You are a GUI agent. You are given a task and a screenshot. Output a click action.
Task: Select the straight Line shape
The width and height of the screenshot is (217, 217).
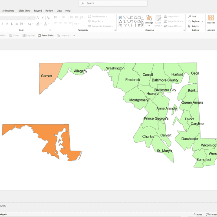124,18
